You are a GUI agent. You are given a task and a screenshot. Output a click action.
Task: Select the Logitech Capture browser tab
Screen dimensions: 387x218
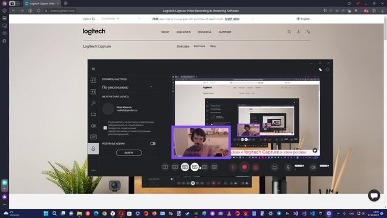pos(42,4)
